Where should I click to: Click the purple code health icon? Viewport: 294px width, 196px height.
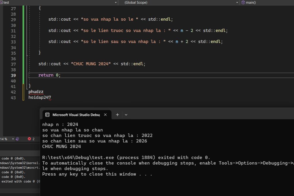pos(17,139)
